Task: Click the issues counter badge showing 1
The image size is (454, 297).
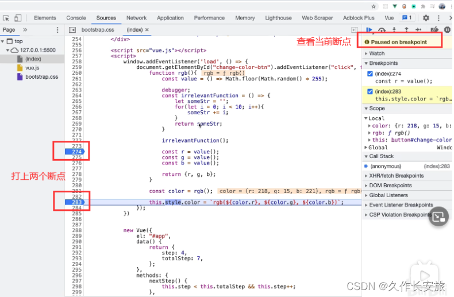Action: [407, 18]
